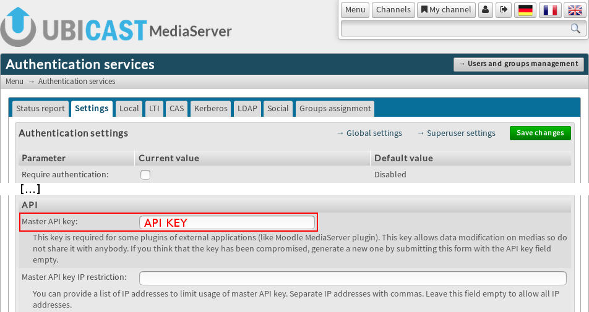Go to My channel
This screenshot has height=312, width=589.
[446, 10]
